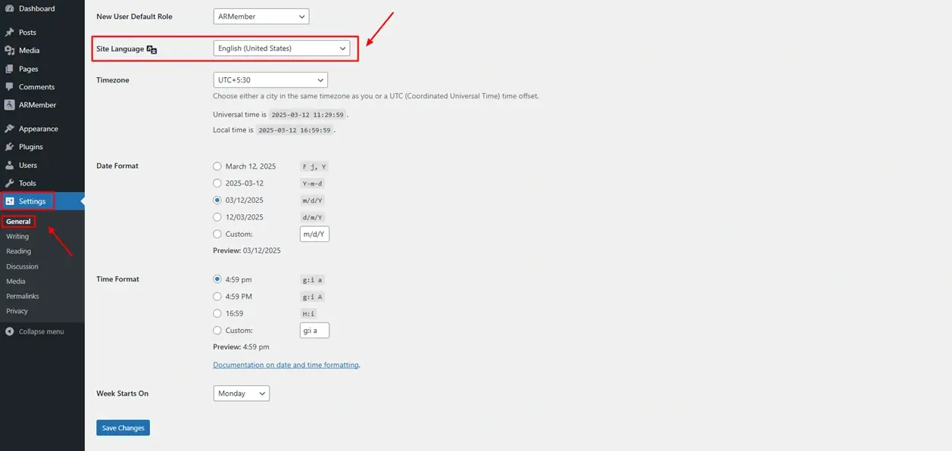Select the 16:59 time format
The width and height of the screenshot is (952, 451).
pyautogui.click(x=217, y=313)
